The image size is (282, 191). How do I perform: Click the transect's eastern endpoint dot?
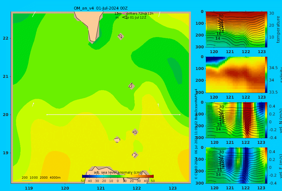pyautogui.click(x=180, y=115)
